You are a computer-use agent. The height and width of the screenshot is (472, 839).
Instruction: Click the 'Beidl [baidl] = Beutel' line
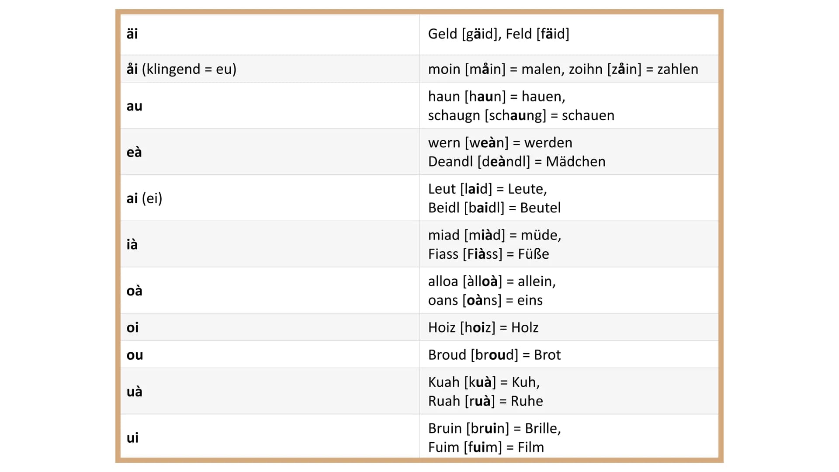(x=494, y=208)
